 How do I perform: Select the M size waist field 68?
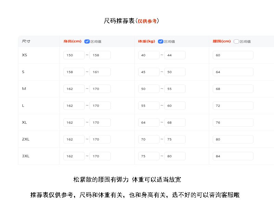point(233,89)
